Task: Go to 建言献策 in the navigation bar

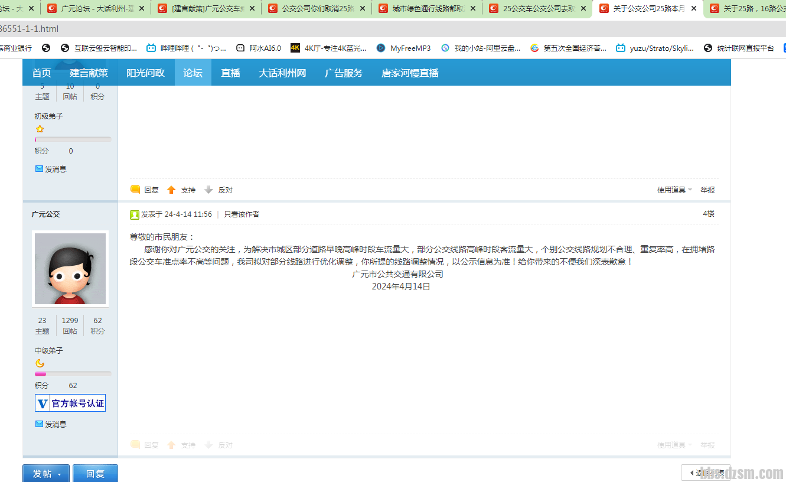Action: [x=89, y=73]
